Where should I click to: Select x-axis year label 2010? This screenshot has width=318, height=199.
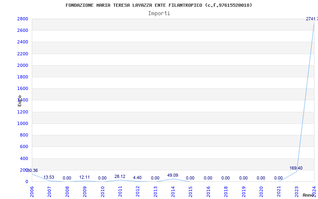tap(103, 191)
